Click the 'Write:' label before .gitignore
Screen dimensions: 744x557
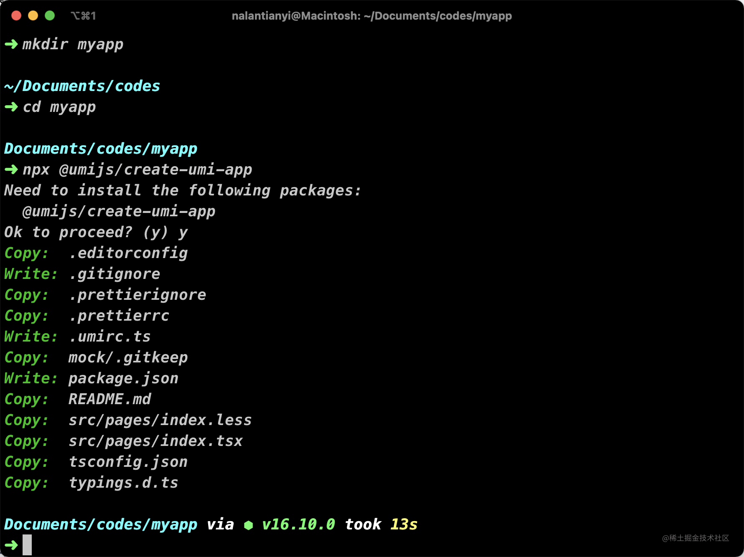pyautogui.click(x=31, y=274)
